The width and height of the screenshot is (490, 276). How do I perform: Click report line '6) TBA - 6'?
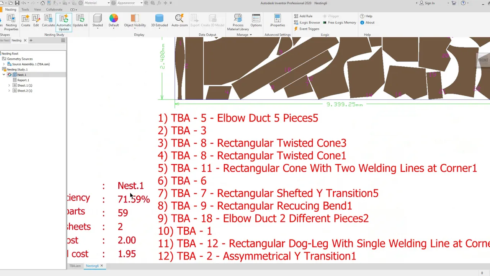[182, 181]
